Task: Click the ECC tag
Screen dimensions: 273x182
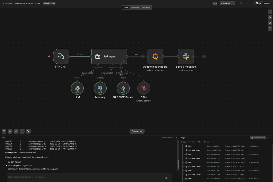Action: pos(53,3)
